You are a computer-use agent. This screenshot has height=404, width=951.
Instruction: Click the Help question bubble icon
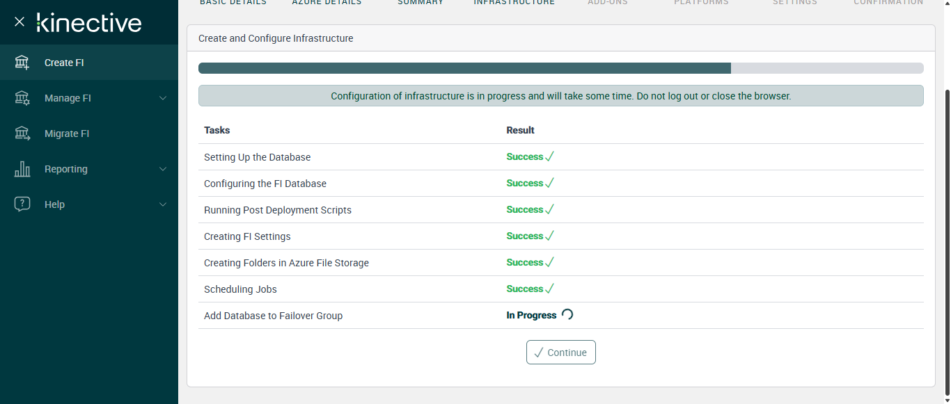point(22,204)
